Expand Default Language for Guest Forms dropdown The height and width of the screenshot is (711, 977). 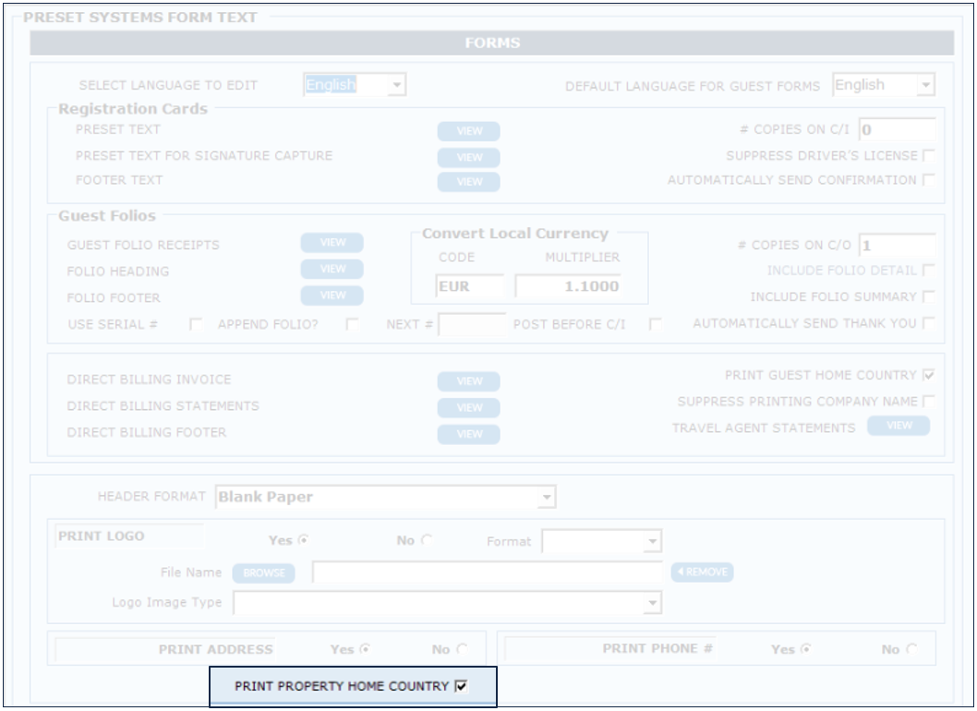[925, 86]
